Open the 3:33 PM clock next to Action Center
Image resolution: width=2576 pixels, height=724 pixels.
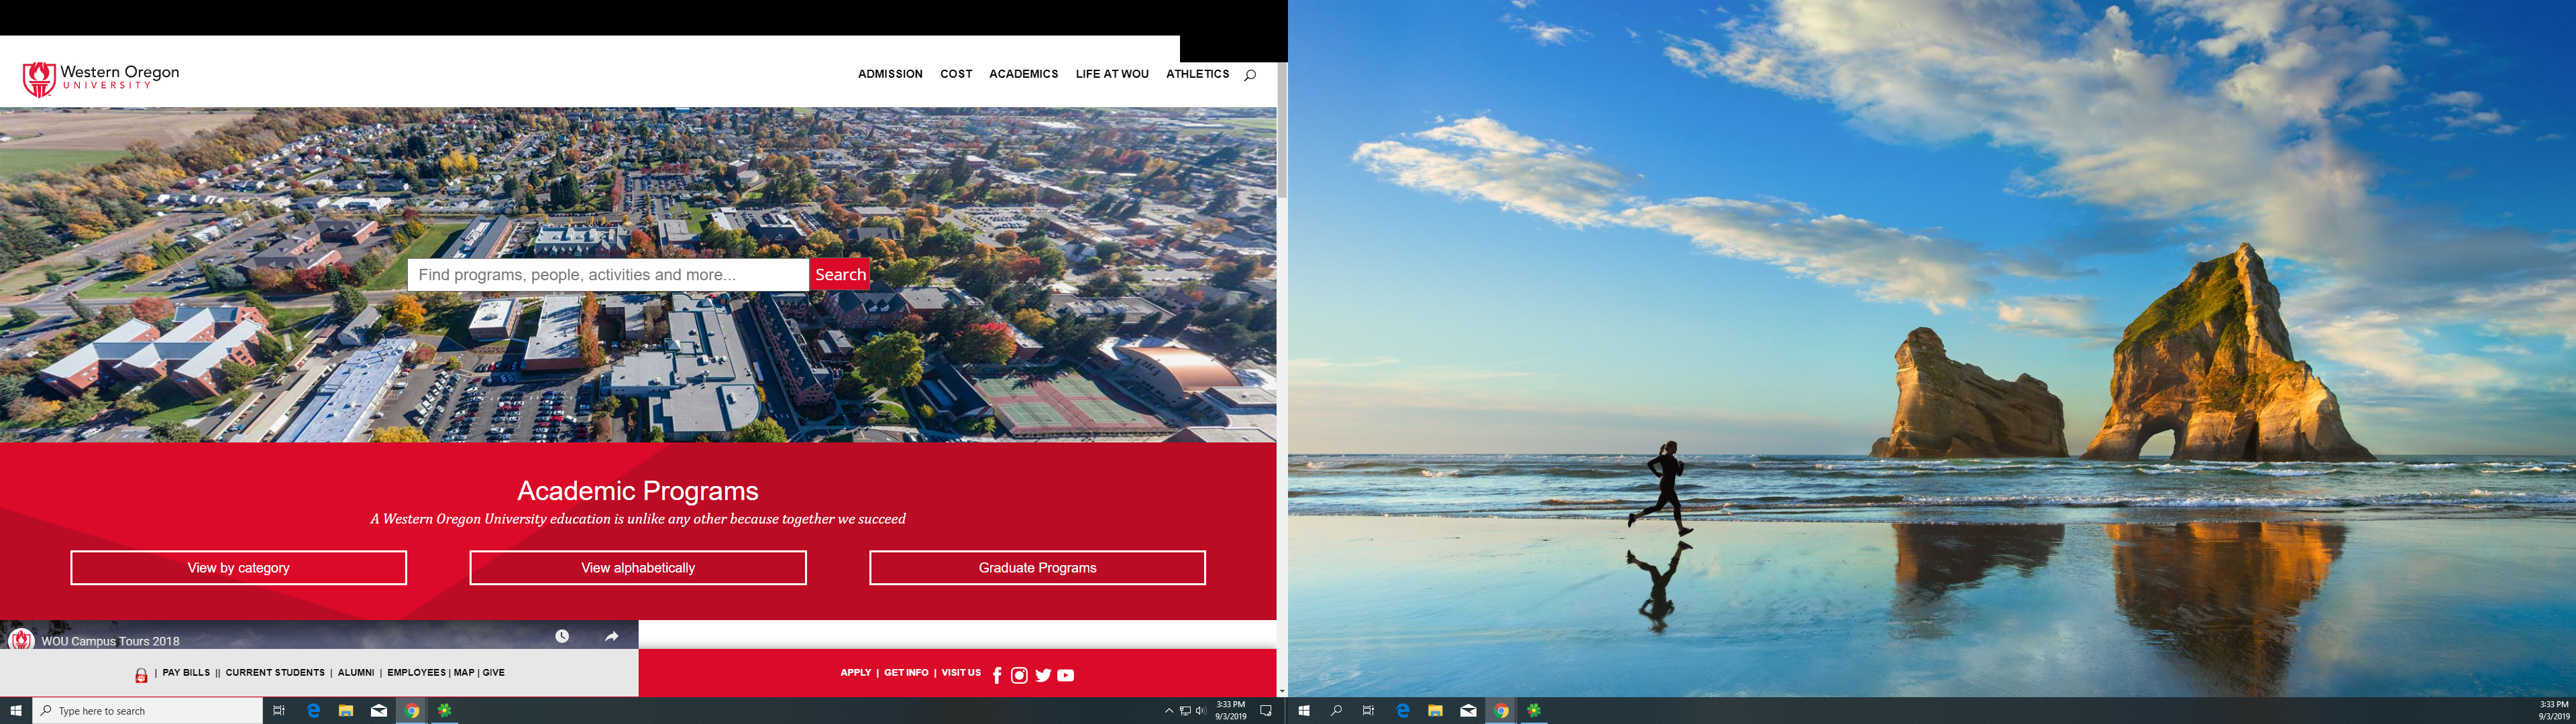(1230, 711)
